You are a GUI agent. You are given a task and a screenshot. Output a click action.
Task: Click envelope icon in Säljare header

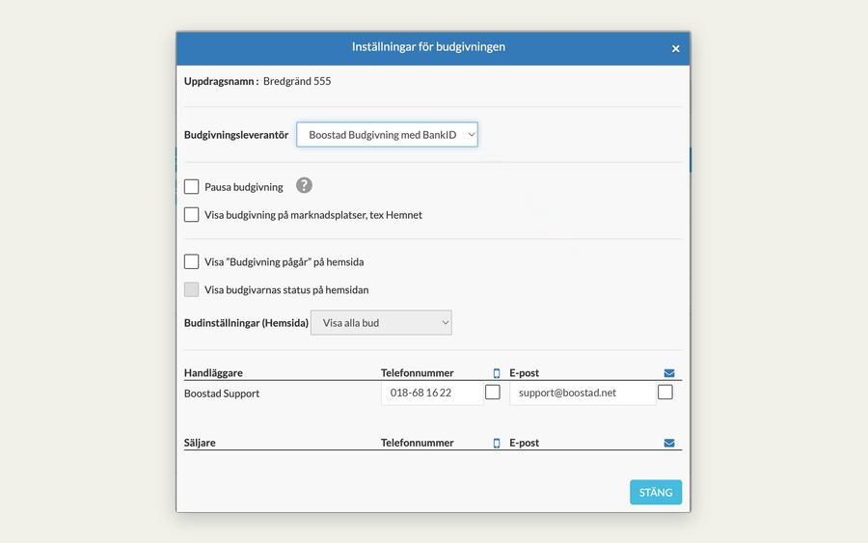(669, 444)
